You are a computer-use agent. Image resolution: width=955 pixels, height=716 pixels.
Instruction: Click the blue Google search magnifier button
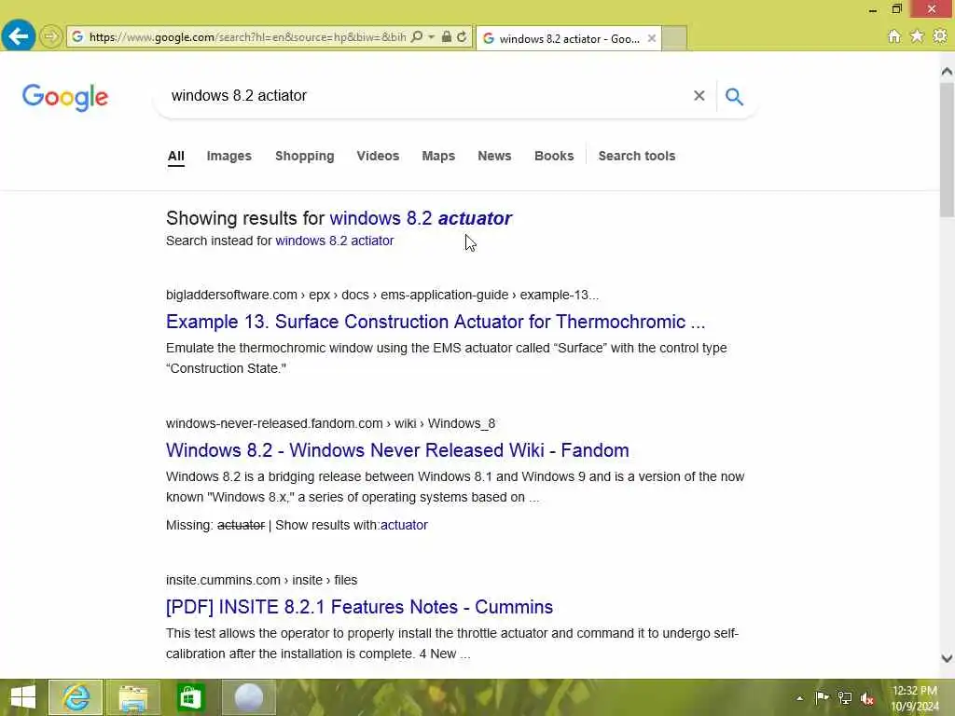tap(734, 96)
